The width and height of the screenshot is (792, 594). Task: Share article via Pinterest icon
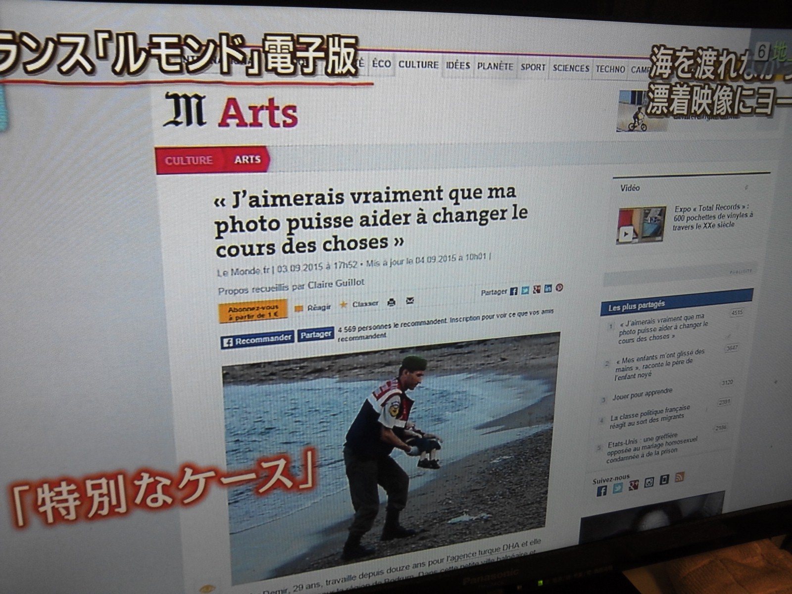click(559, 288)
